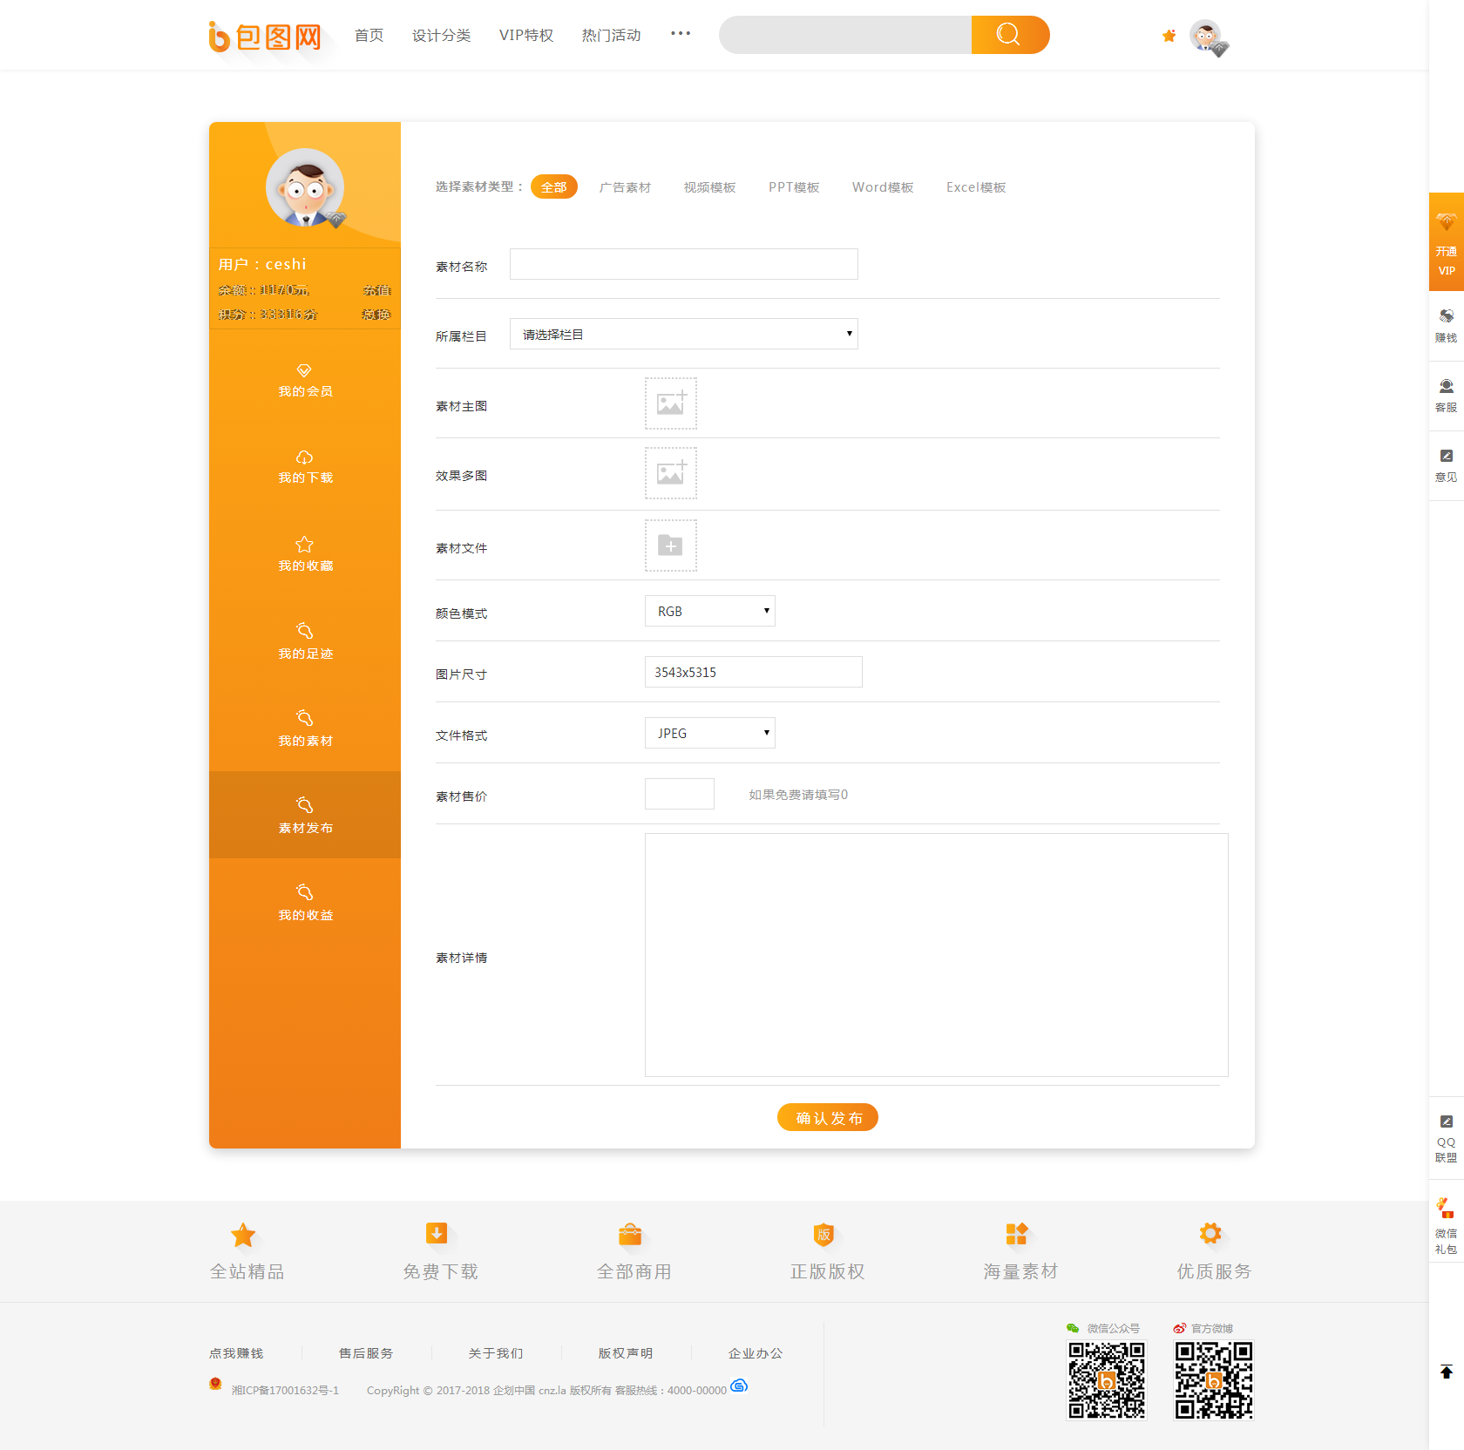
Task: Go to 首页 in top navigation
Action: click(369, 35)
